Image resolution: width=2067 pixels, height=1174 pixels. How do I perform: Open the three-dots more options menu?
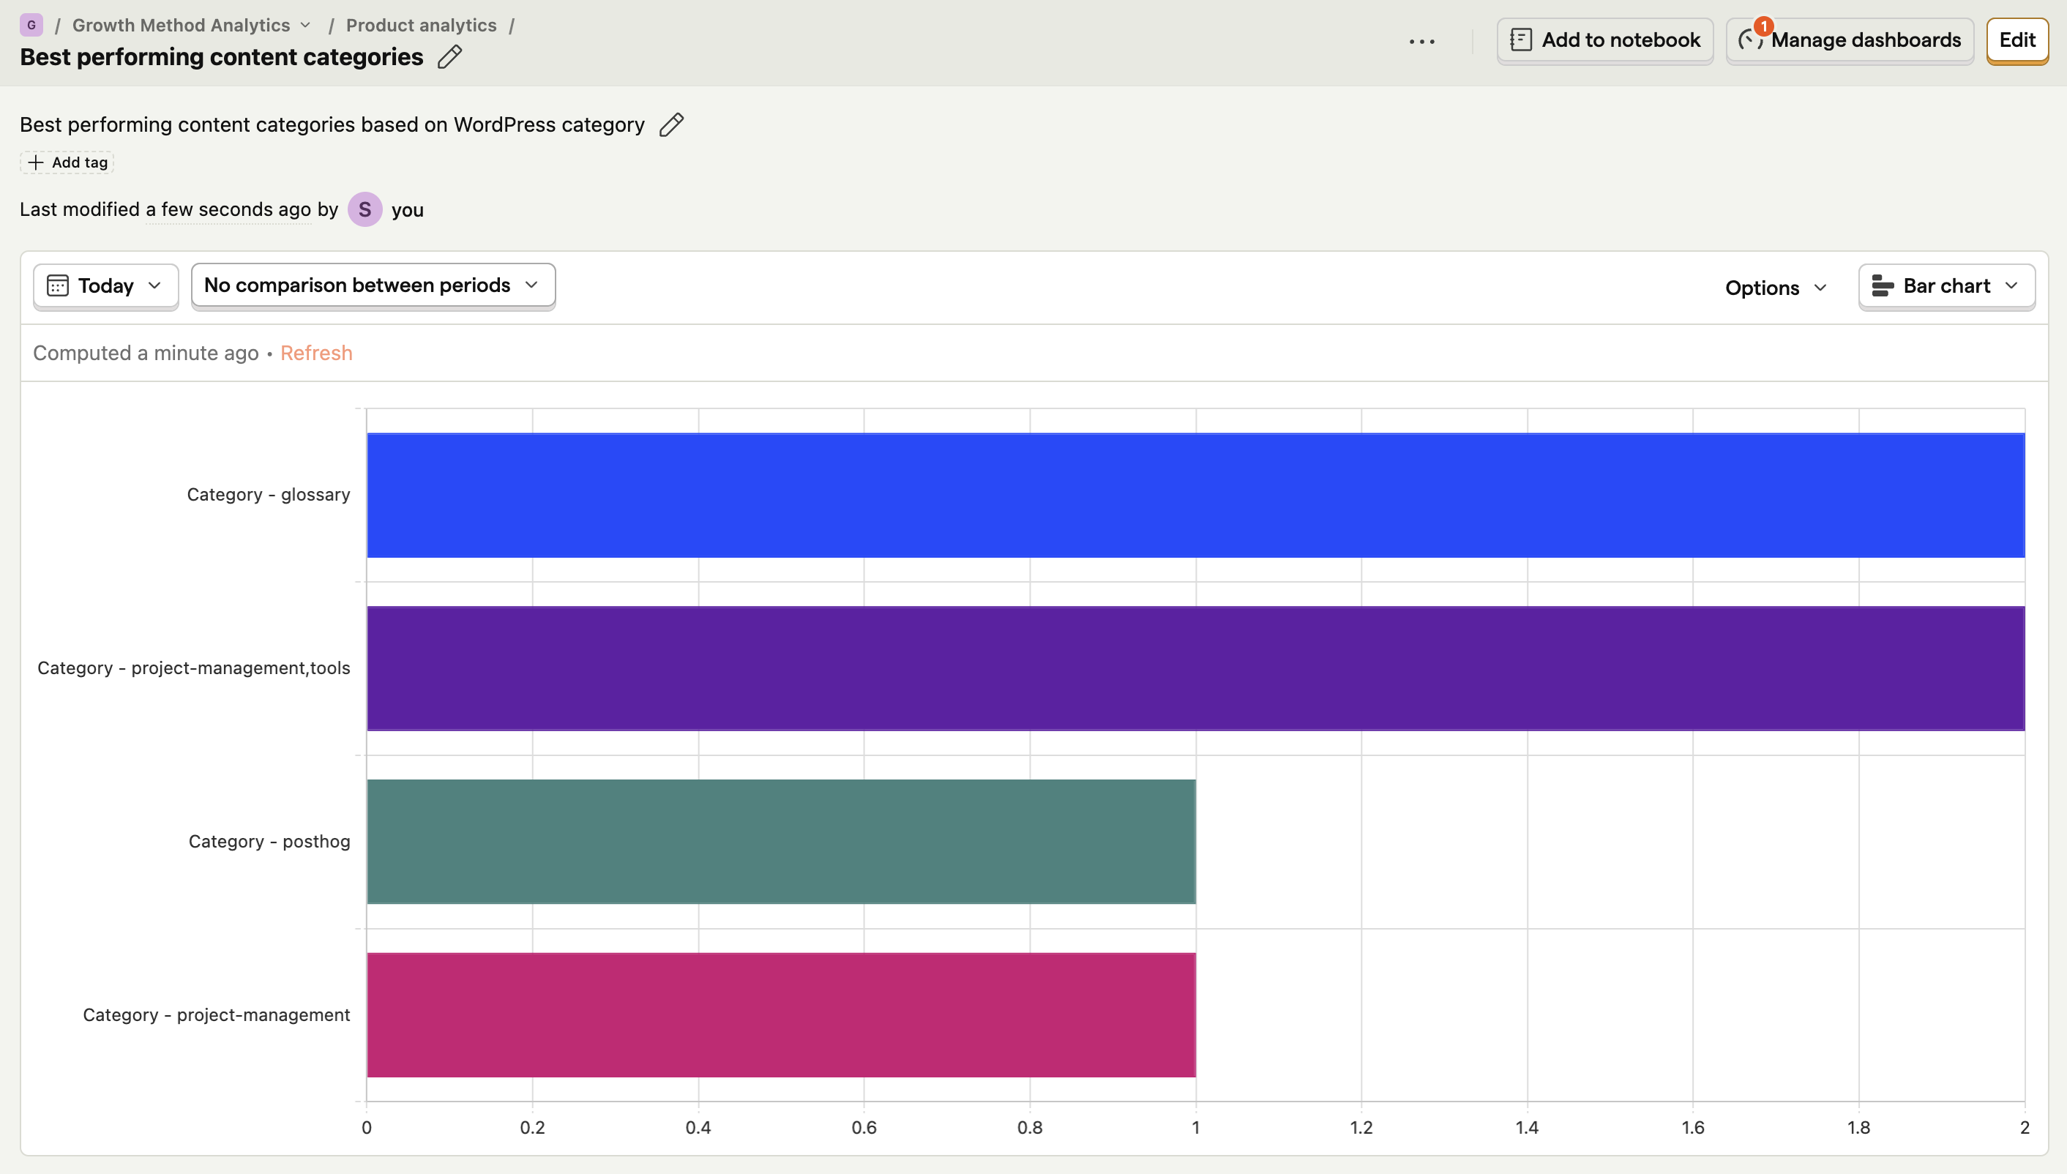[1422, 41]
